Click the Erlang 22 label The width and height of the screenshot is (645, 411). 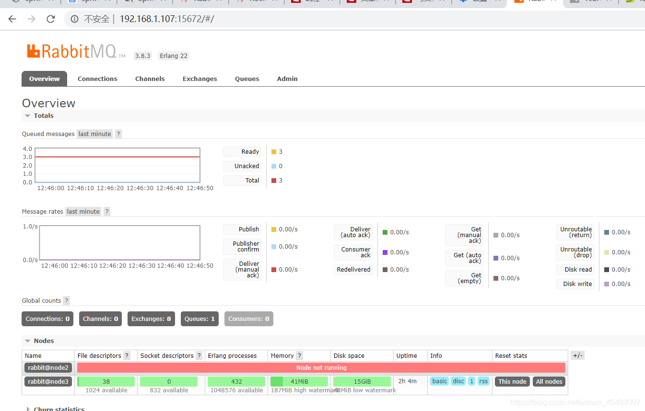174,56
